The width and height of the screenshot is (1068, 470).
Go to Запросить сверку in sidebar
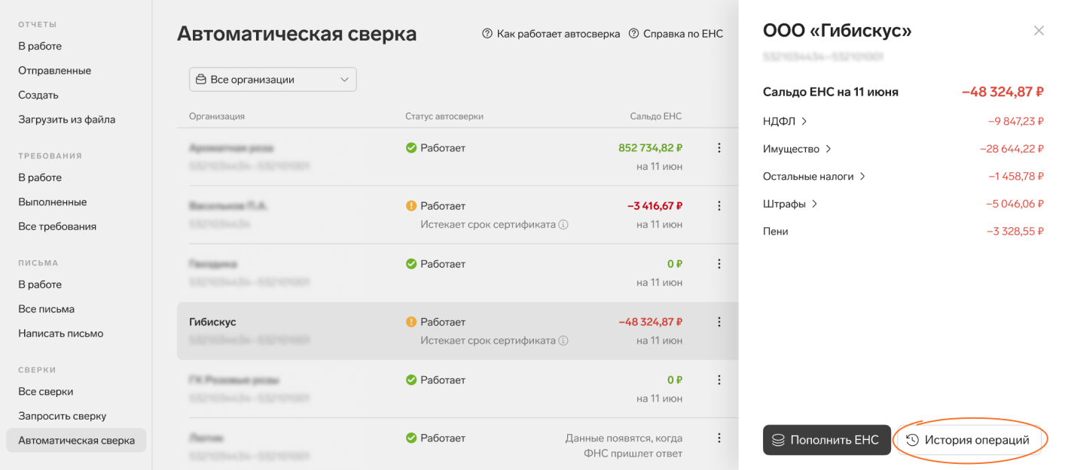(63, 416)
